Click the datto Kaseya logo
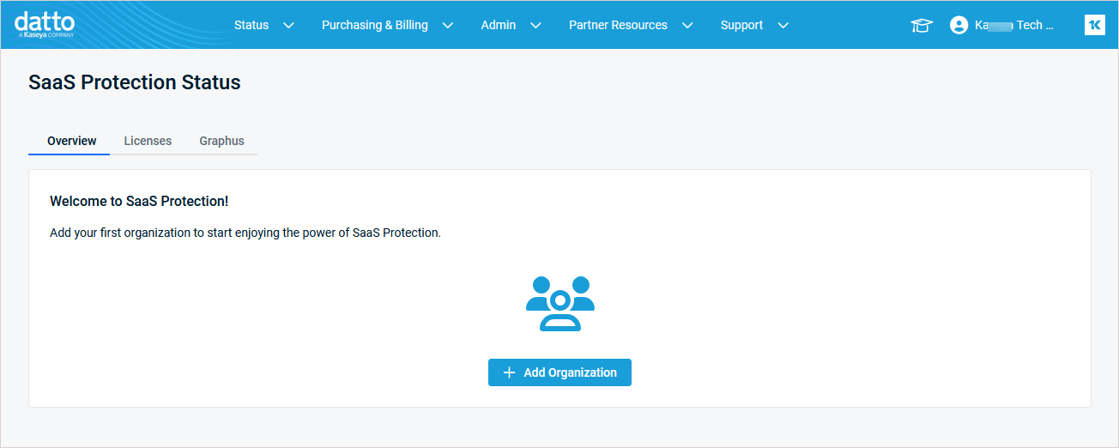This screenshot has height=448, width=1119. (45, 25)
